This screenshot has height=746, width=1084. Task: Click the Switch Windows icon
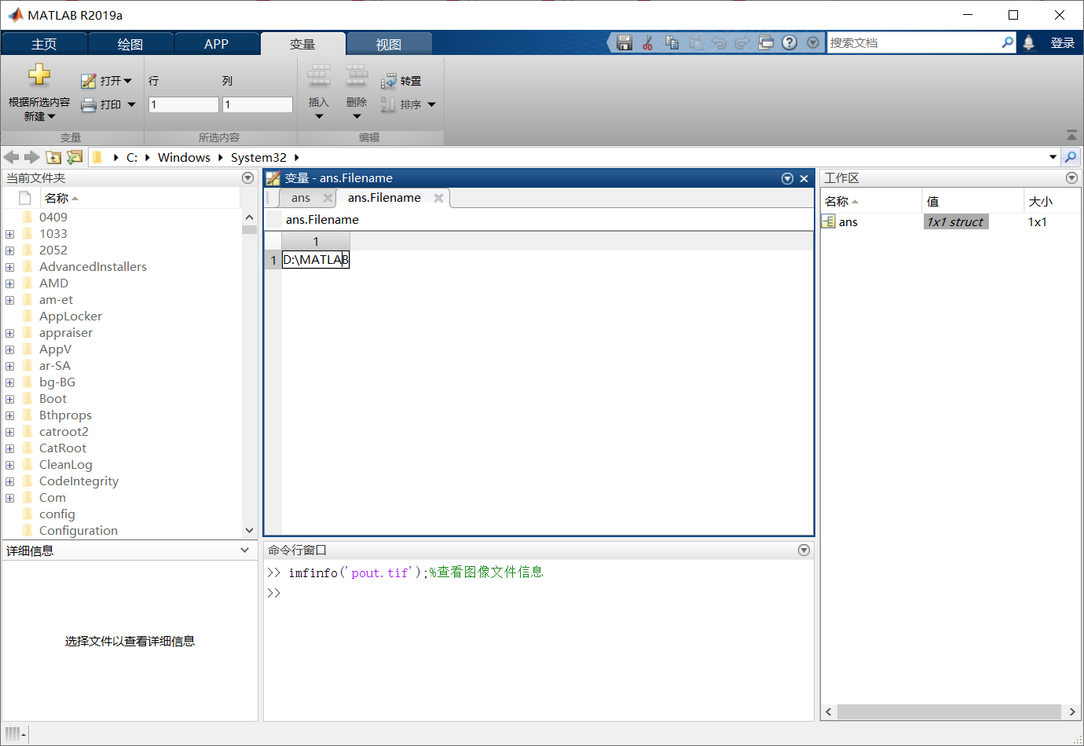(x=766, y=42)
